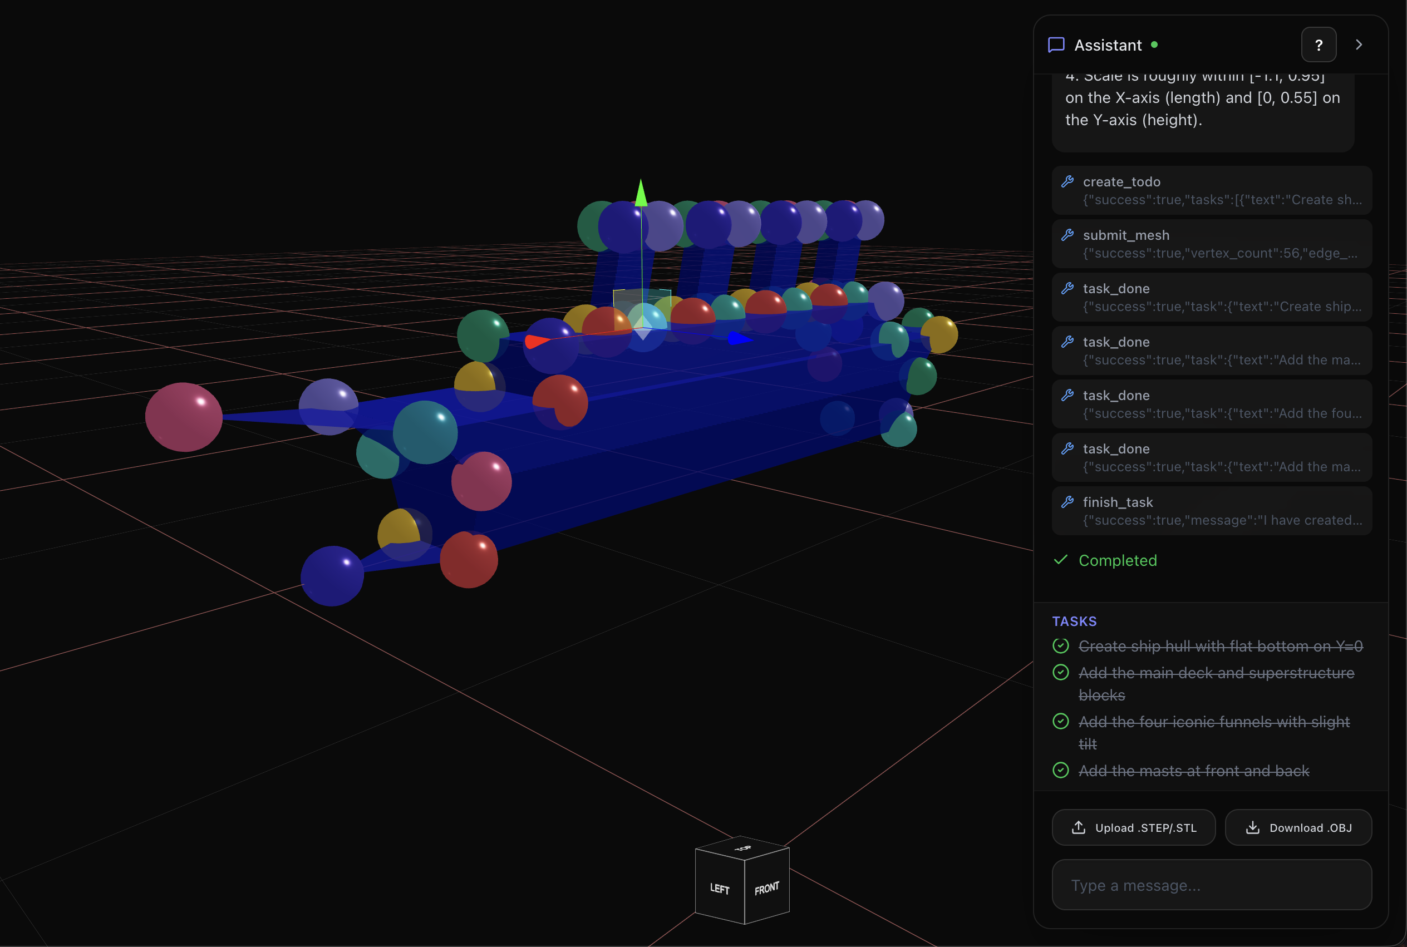Screen dimensions: 1407x947
Task: Click the create_todo wrench icon
Action: 1067,182
